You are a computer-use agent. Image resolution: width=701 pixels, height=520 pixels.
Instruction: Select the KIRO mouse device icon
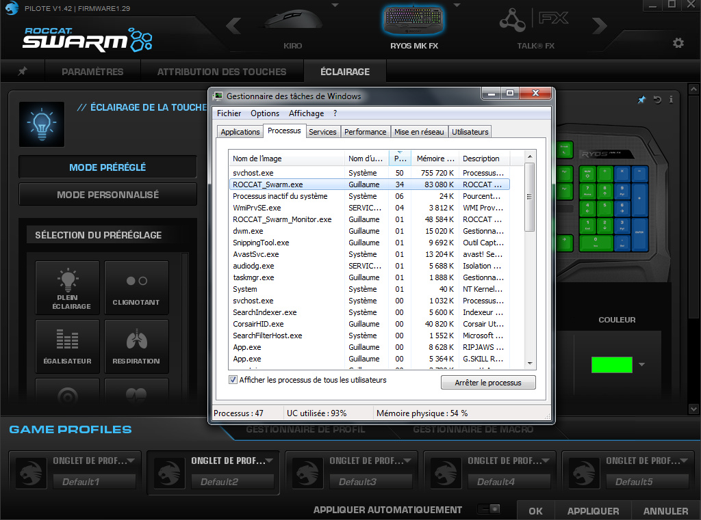[292, 21]
